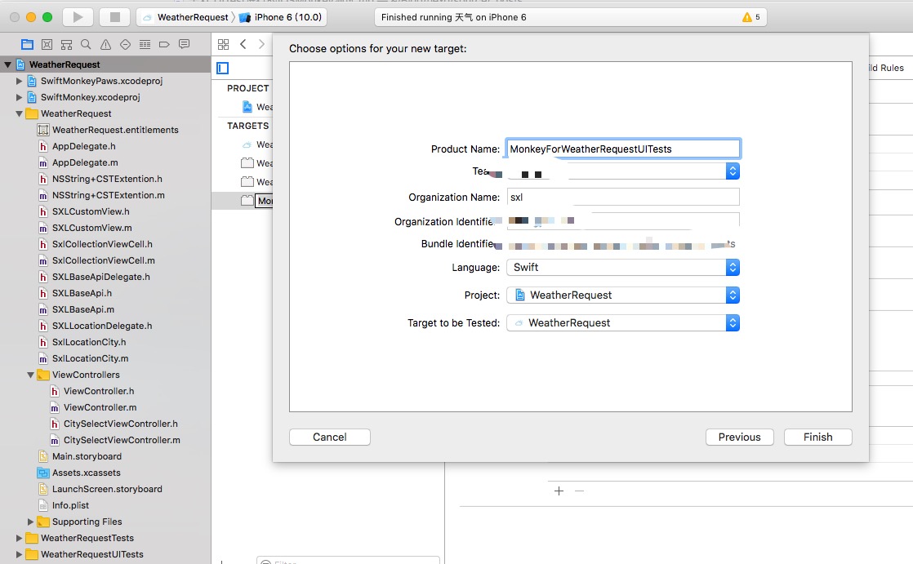913x564 pixels.
Task: Stop the running task with the Stop button
Action: click(114, 17)
